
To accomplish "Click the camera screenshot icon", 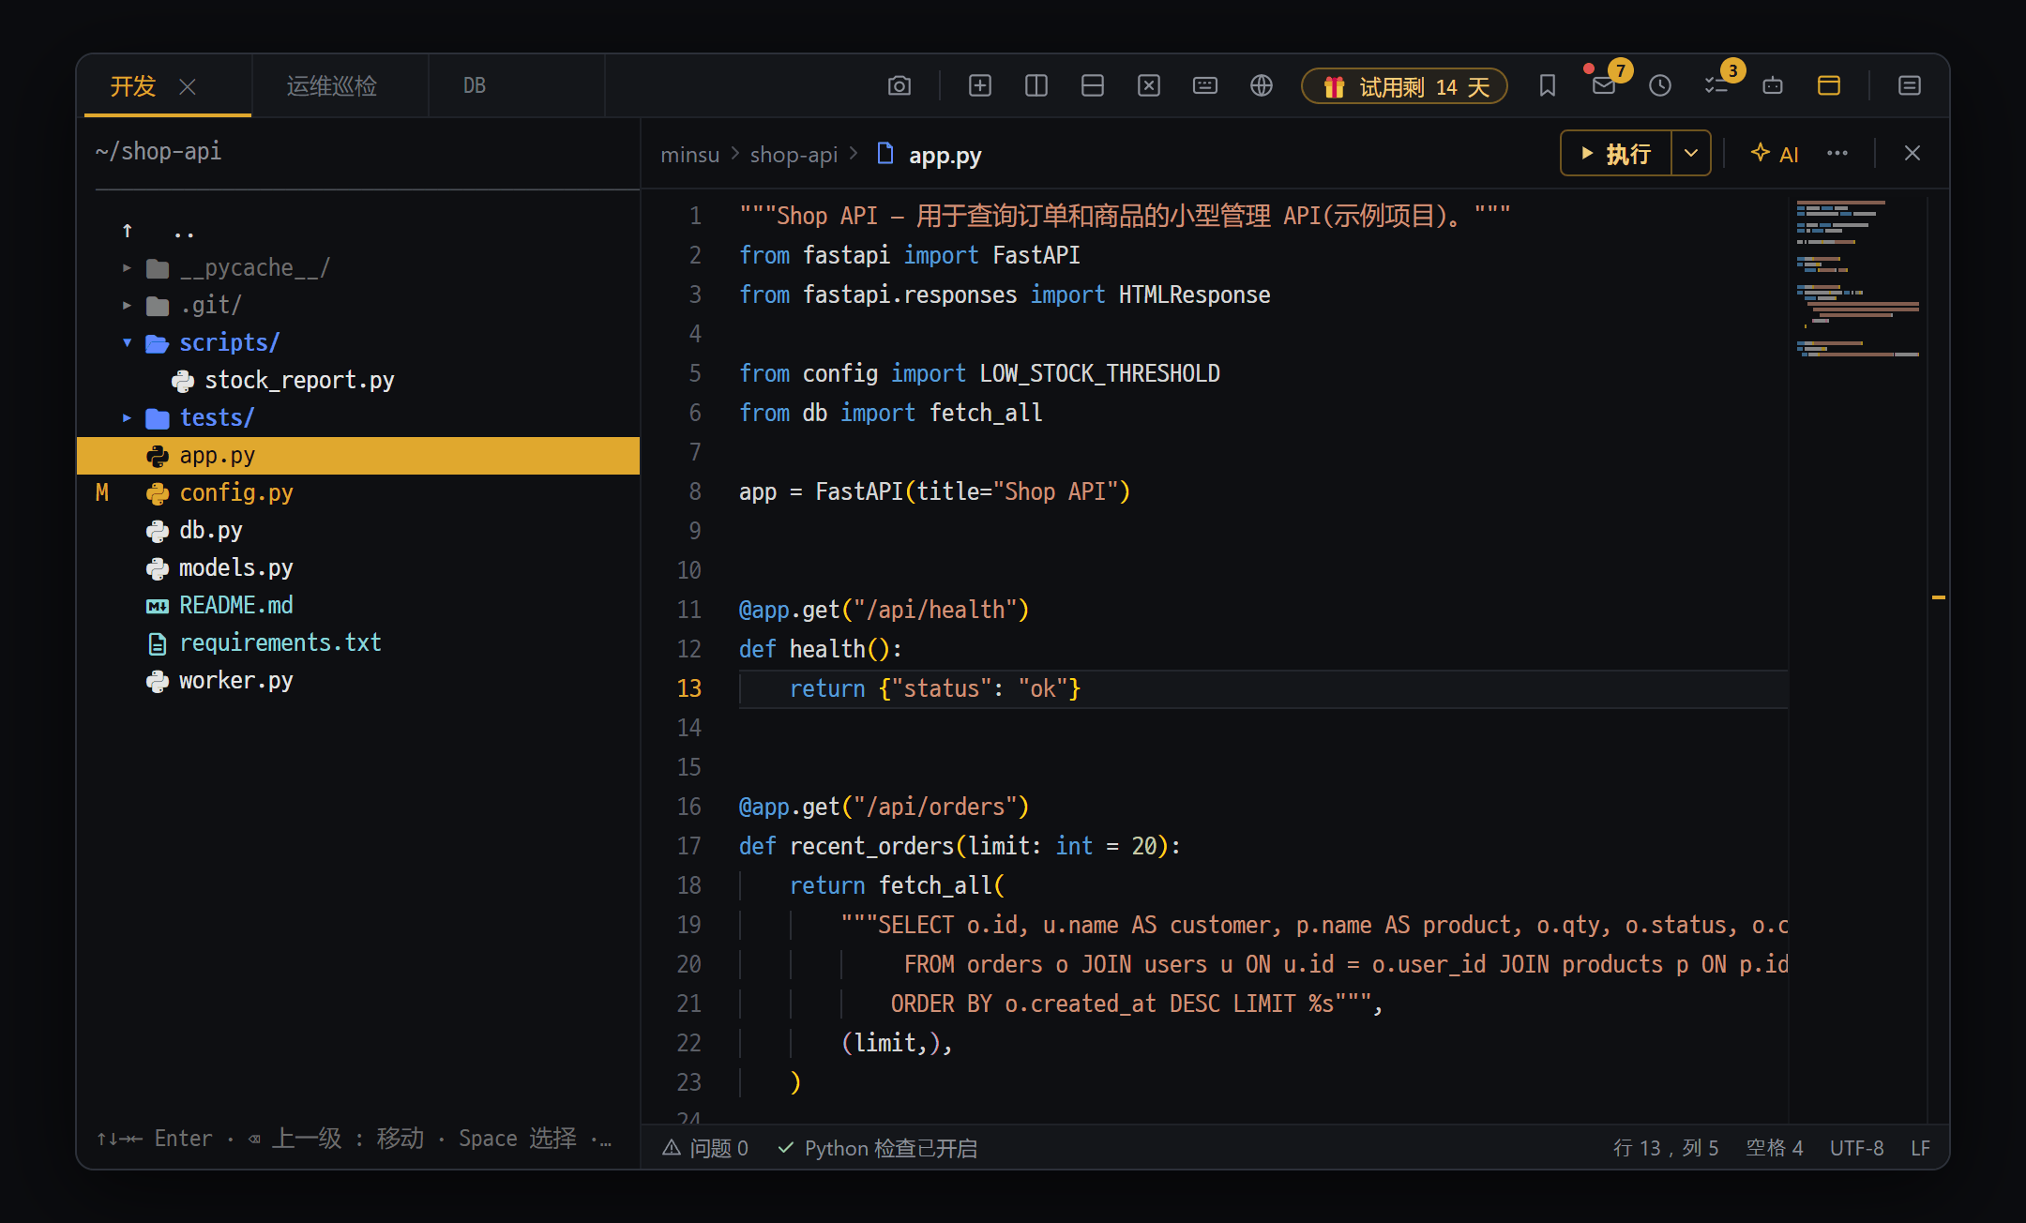I will click(900, 86).
